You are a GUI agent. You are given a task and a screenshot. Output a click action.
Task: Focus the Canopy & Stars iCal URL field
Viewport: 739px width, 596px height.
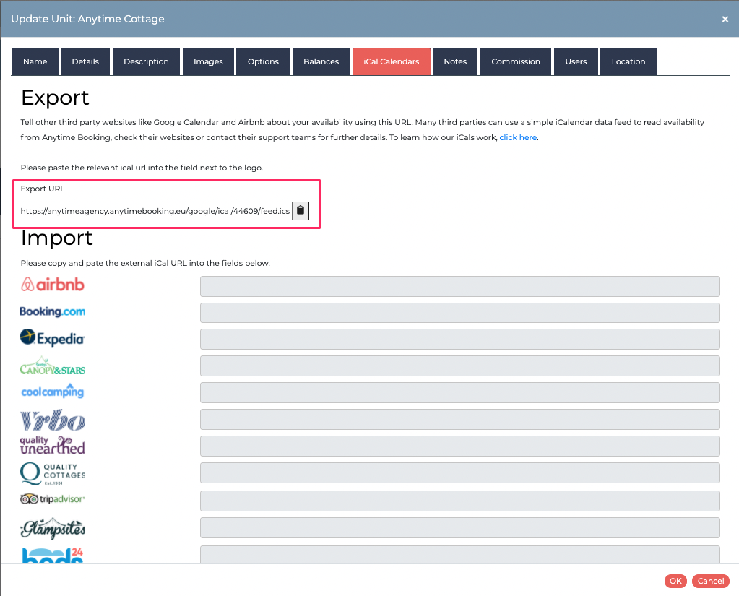[x=460, y=366]
